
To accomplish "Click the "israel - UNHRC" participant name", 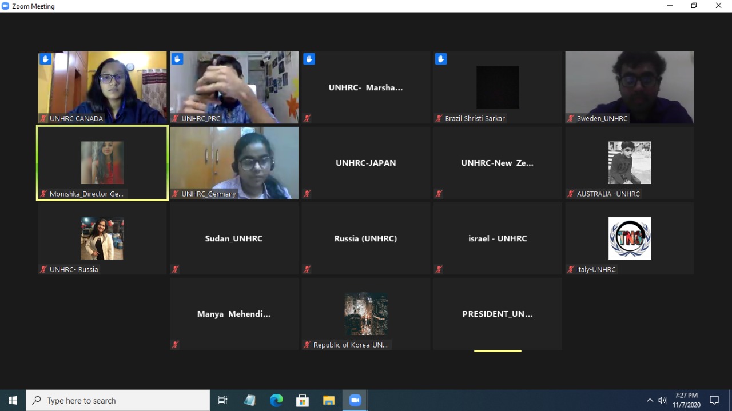I will click(498, 238).
